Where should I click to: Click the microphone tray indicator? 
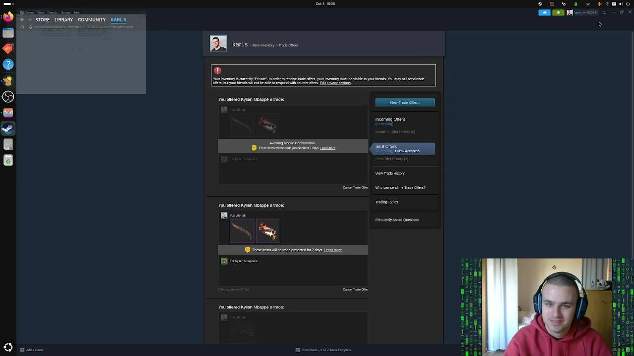tap(600, 4)
